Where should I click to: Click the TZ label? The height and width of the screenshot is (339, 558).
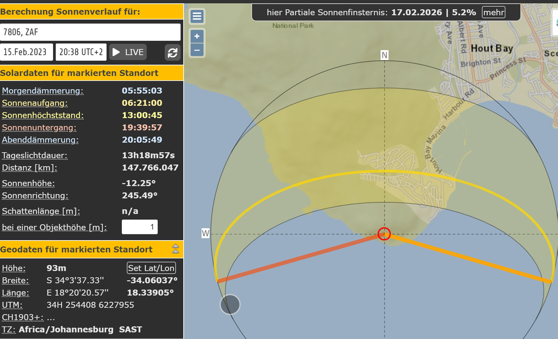pyautogui.click(x=9, y=330)
